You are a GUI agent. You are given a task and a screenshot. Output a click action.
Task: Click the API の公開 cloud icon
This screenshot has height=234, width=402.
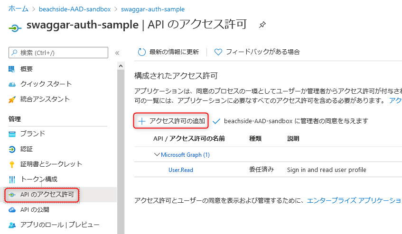[x=12, y=210]
